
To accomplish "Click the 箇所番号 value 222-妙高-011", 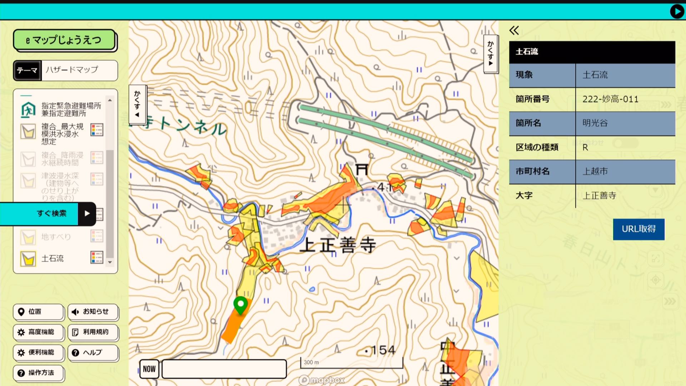I will 610,99.
